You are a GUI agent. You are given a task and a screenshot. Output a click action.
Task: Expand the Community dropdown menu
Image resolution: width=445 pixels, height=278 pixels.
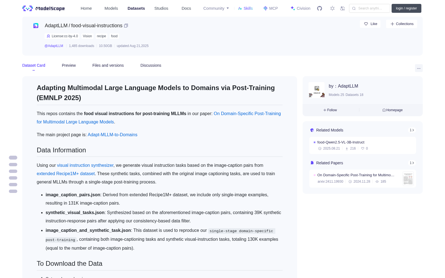pos(216,8)
